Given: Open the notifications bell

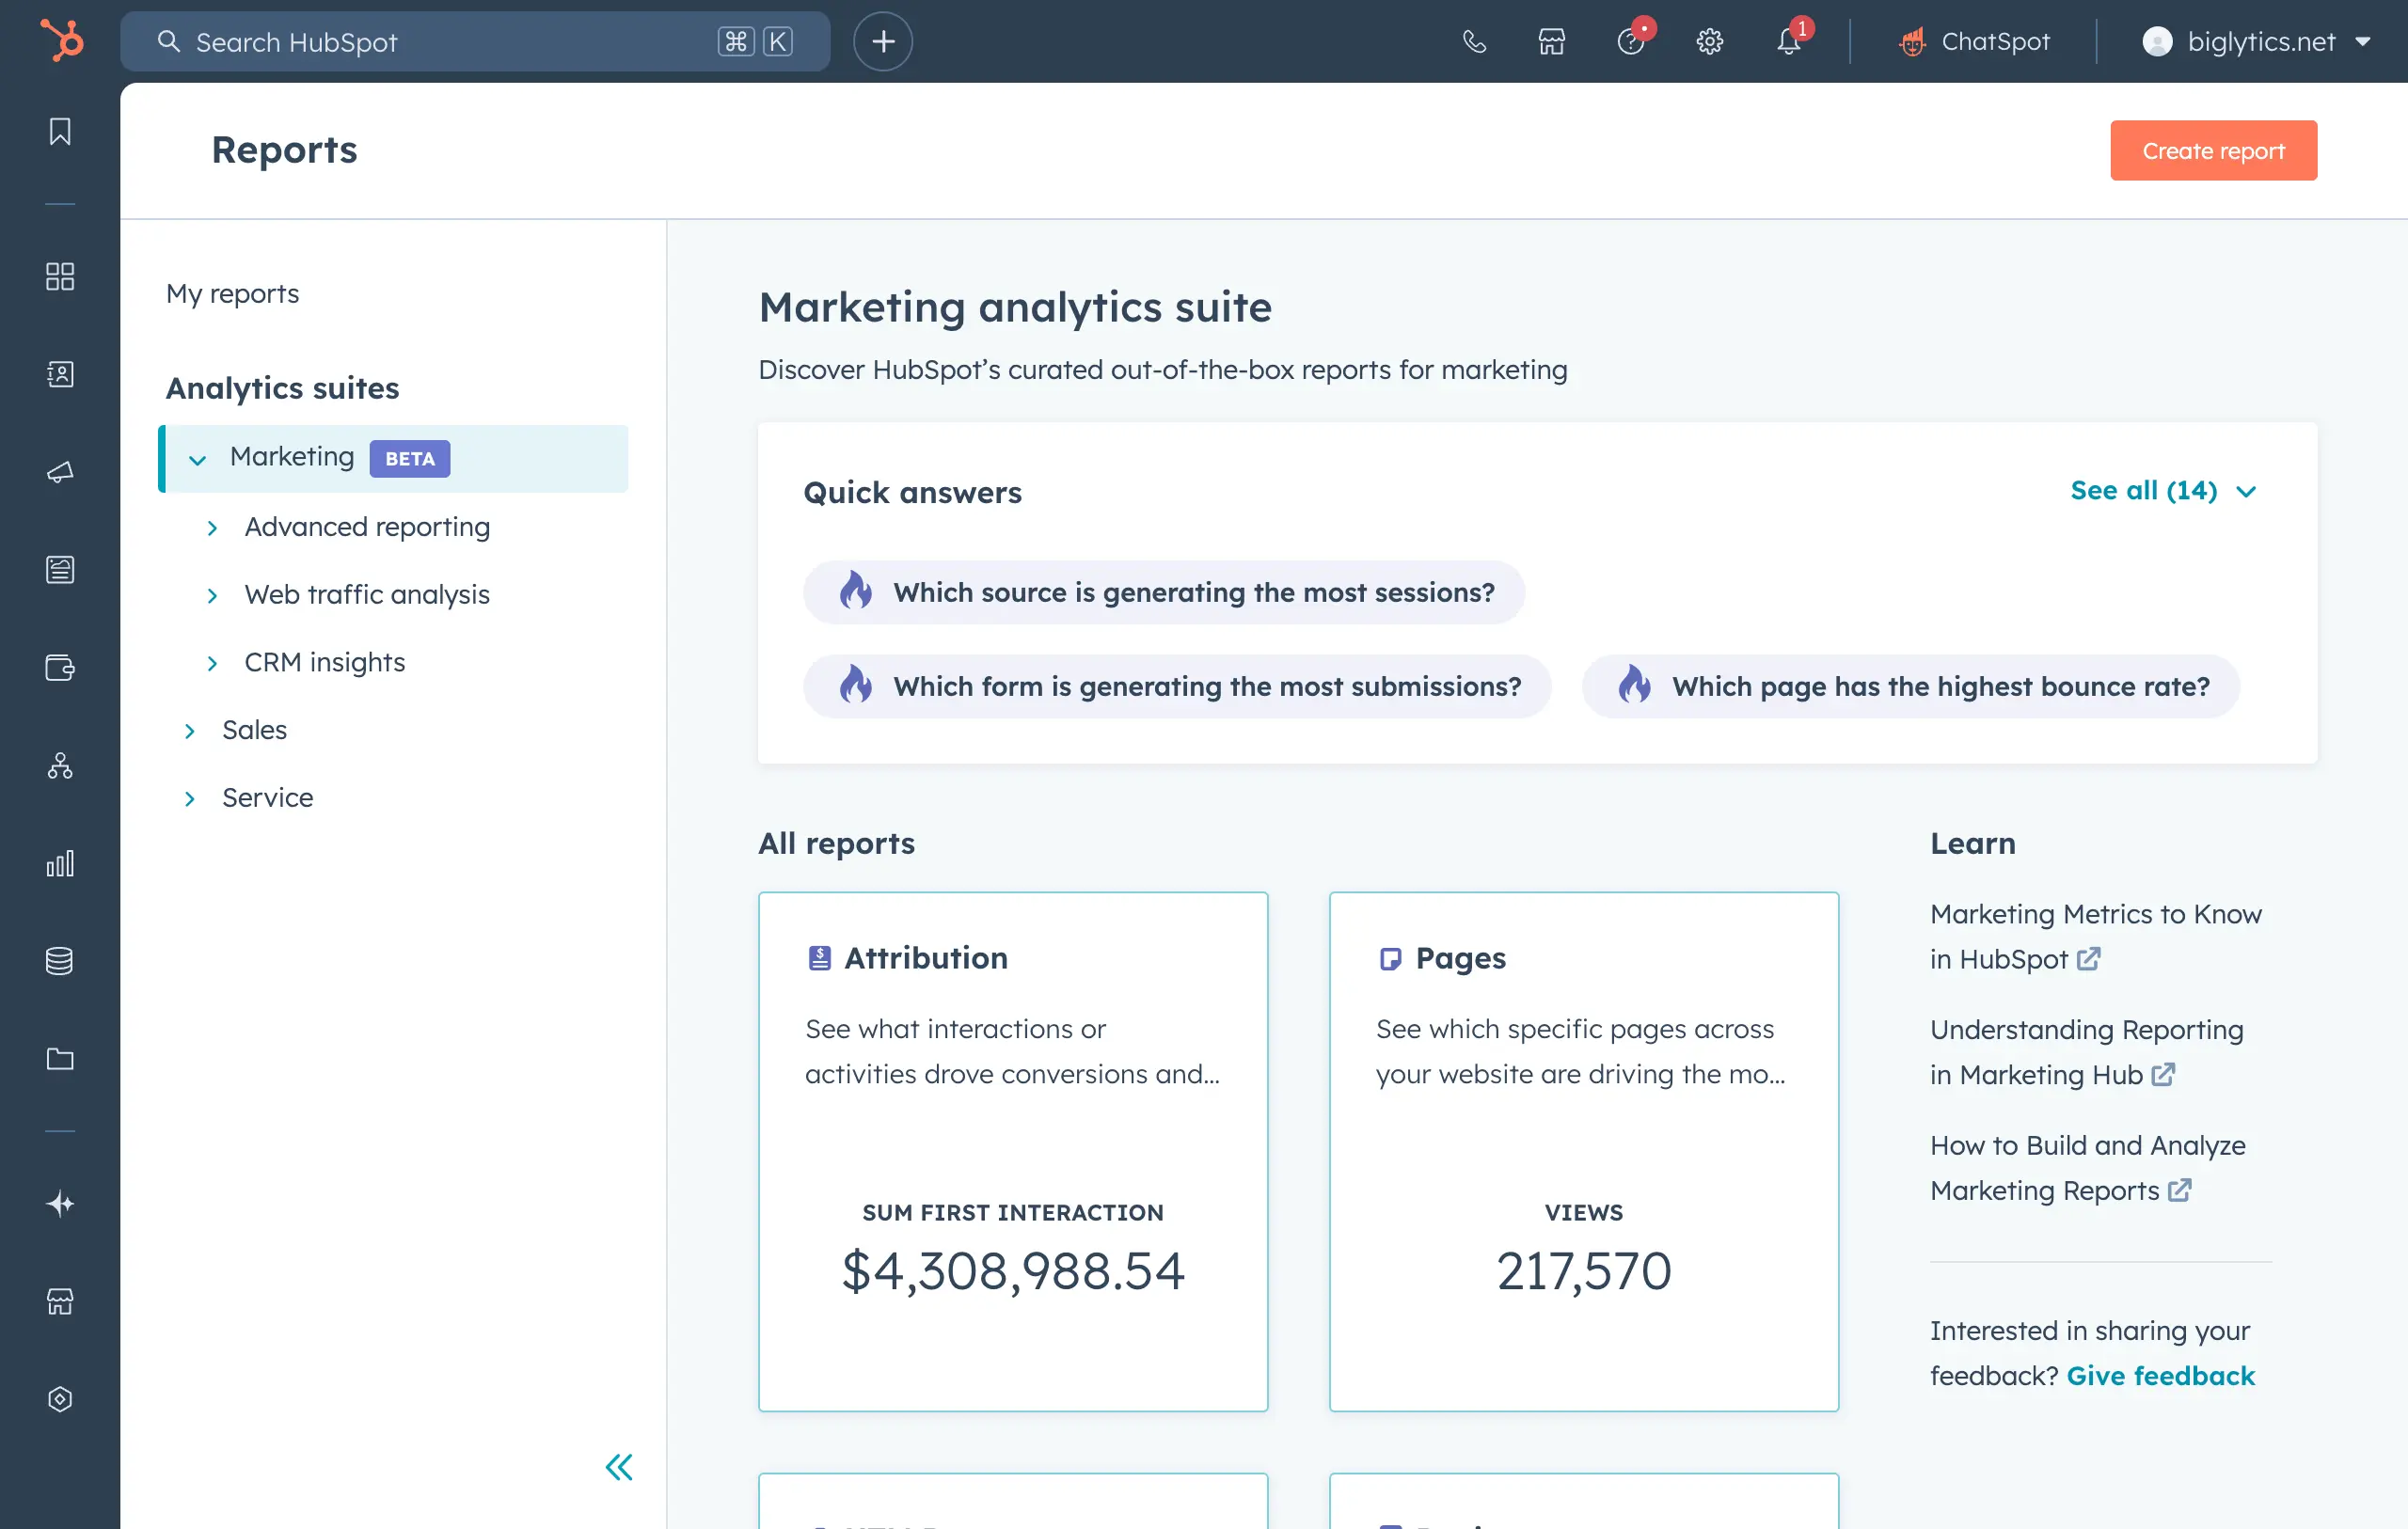Looking at the screenshot, I should point(1788,41).
